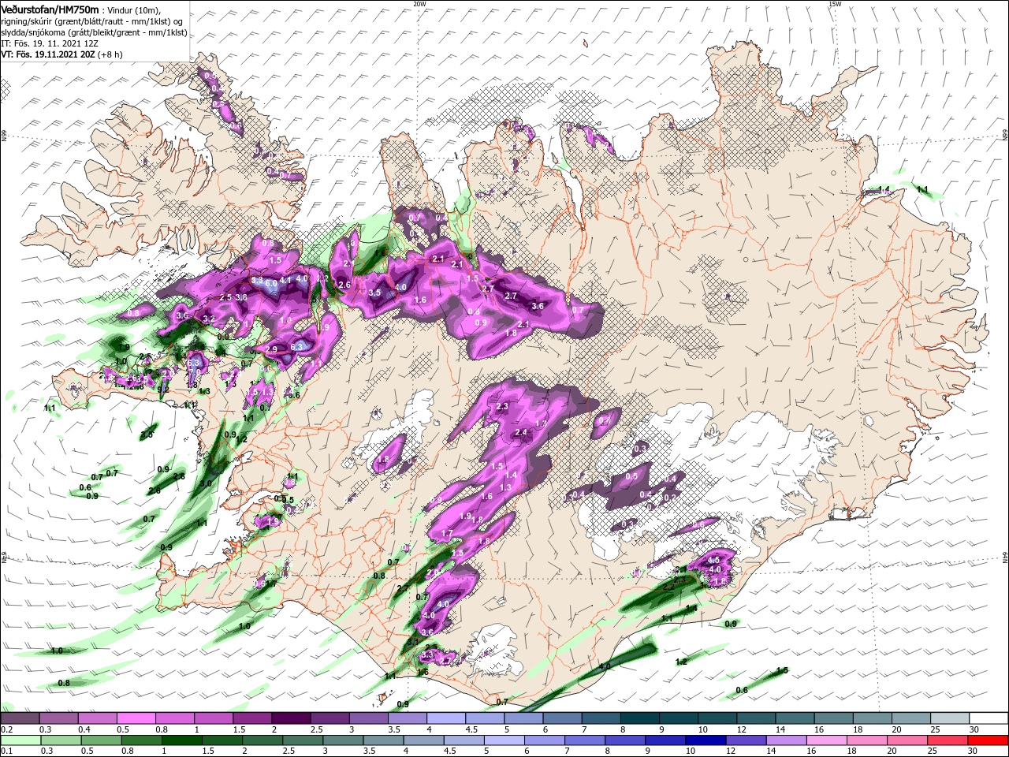Screen dimensions: 1009x757
Task: Click the Veðurstofan/HM750m title text
Action: (x=50, y=9)
